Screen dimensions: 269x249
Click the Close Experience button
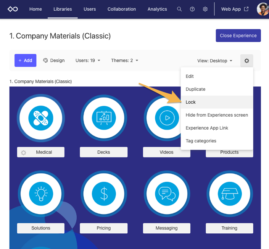coord(238,36)
